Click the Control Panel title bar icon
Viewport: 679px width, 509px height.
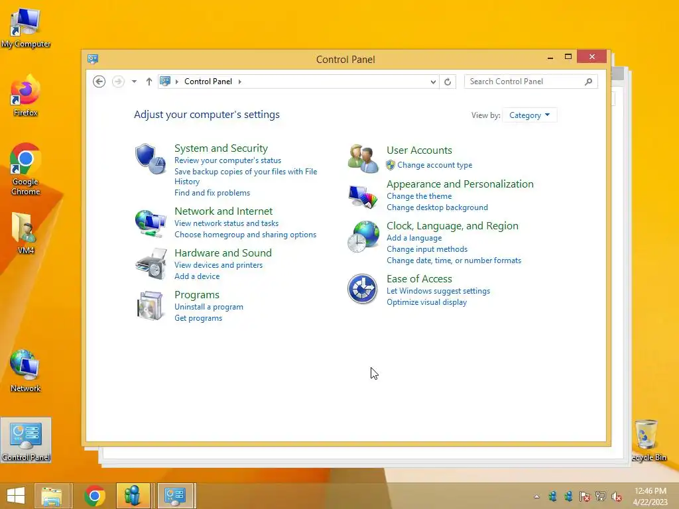[93, 59]
